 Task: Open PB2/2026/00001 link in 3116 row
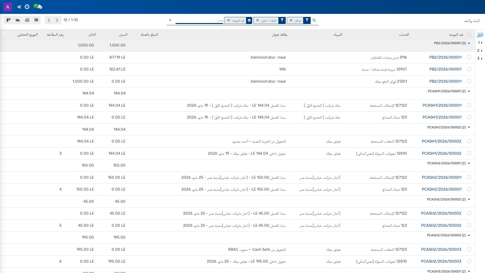click(x=445, y=57)
